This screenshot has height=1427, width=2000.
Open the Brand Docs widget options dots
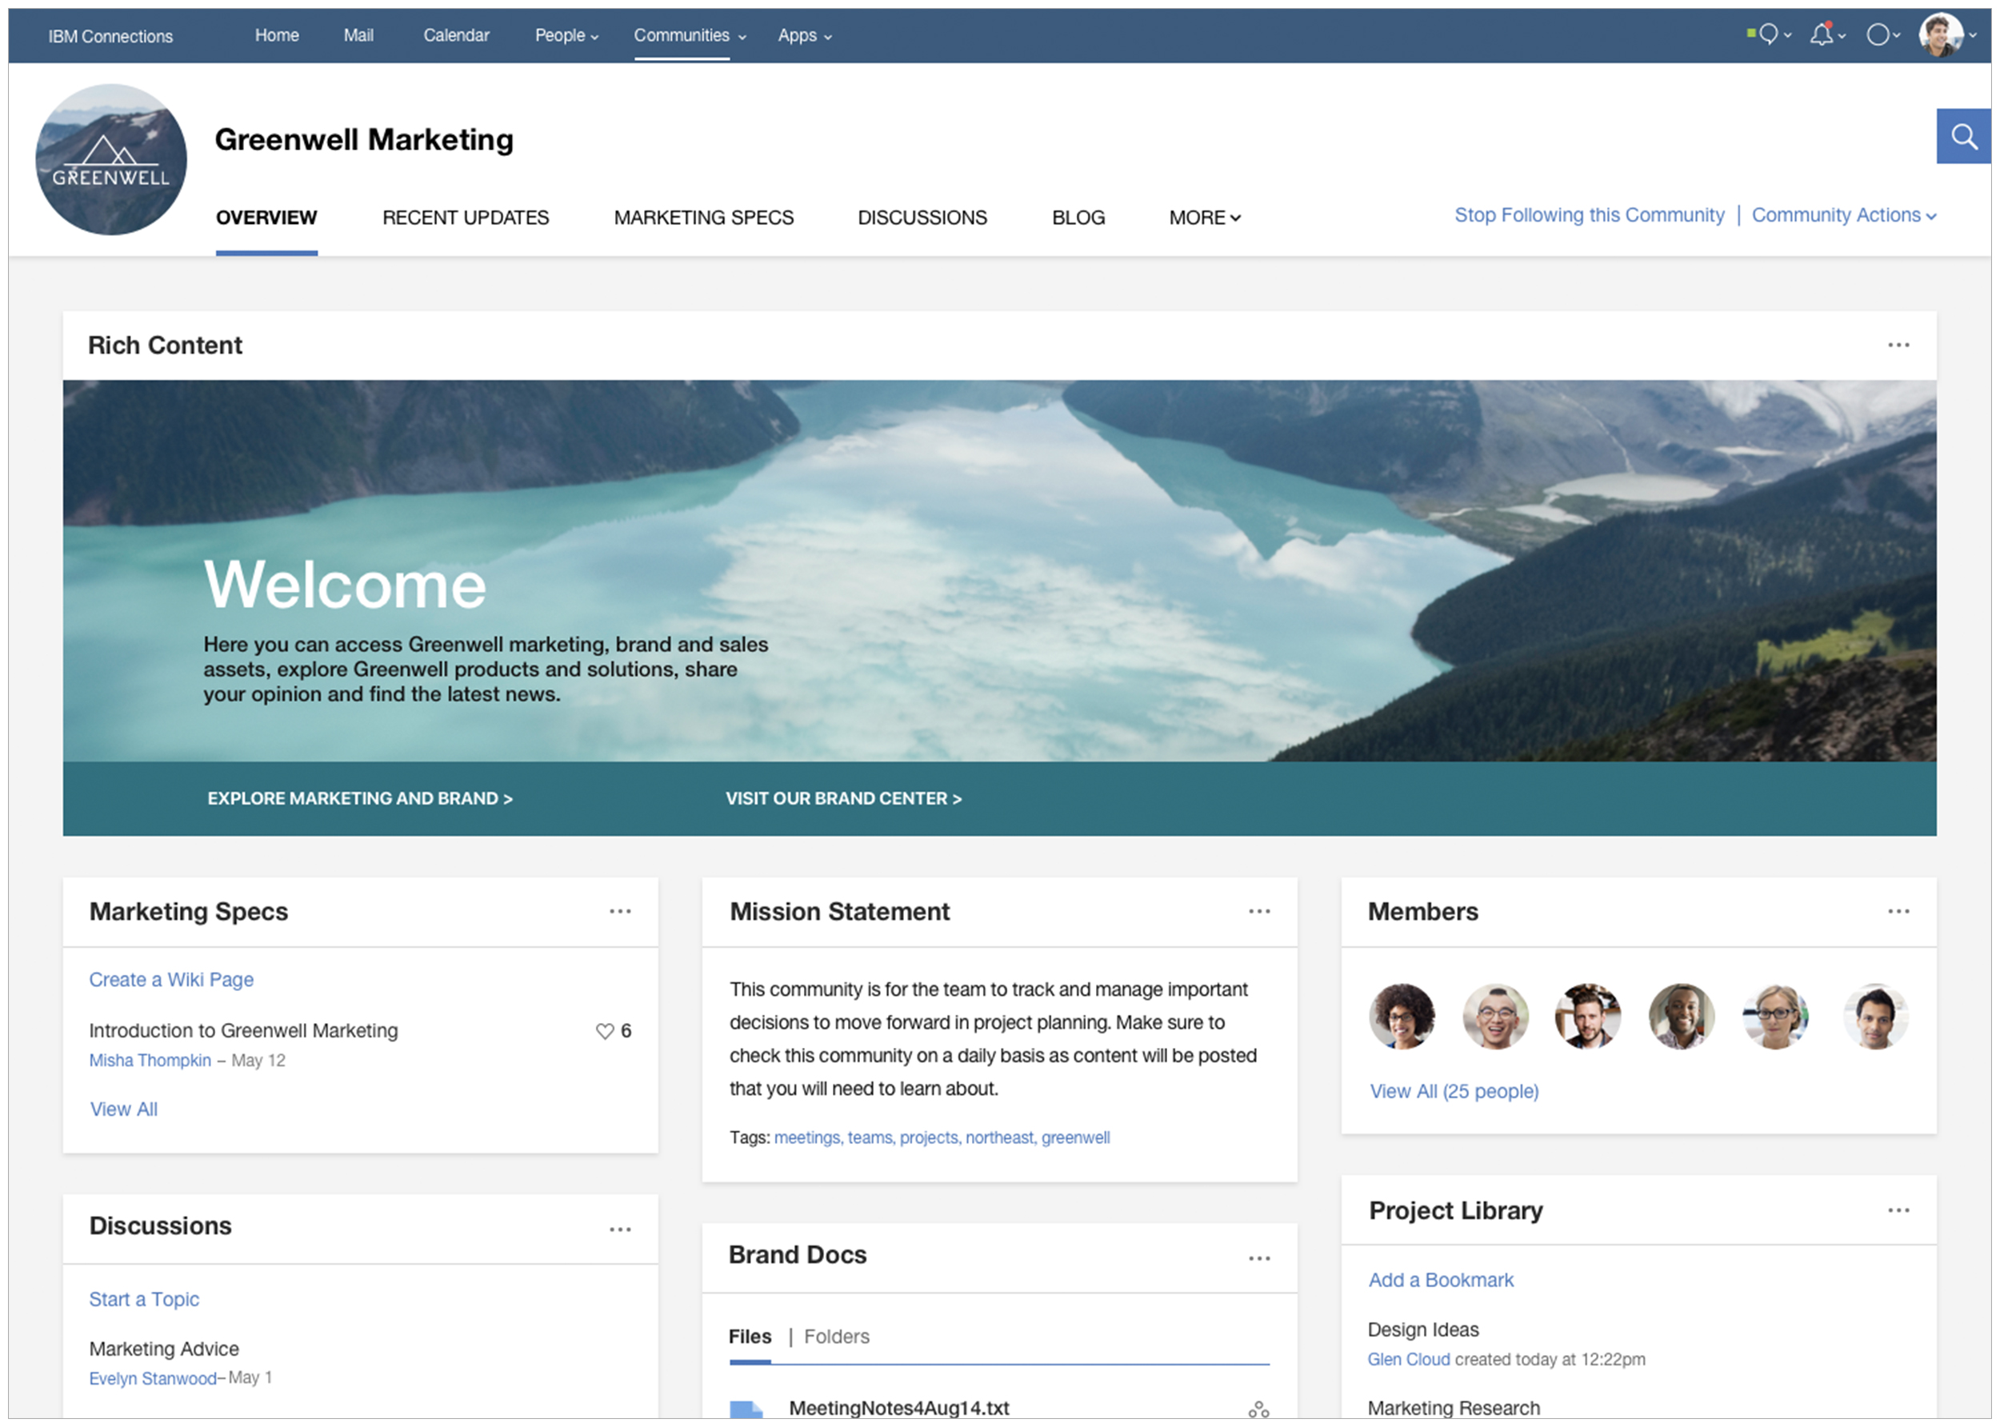click(1259, 1258)
